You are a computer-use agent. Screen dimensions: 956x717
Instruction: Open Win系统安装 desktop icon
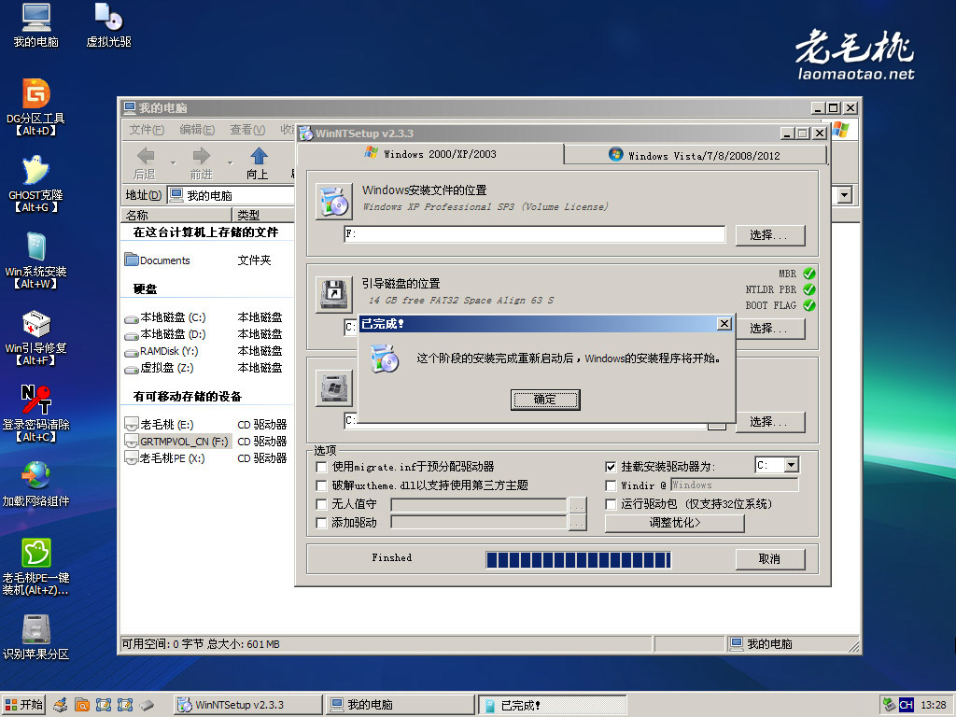coord(36,260)
